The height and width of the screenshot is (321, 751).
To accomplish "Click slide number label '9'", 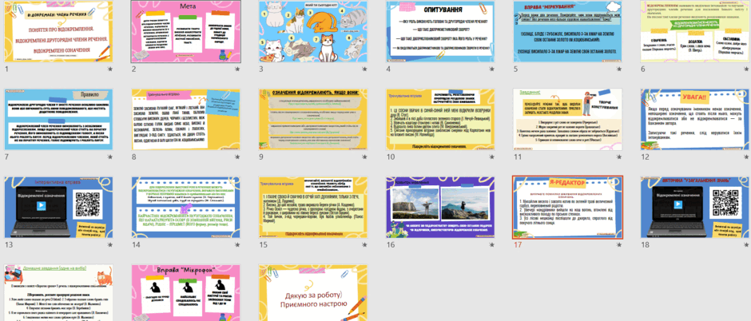I will 261,157.
